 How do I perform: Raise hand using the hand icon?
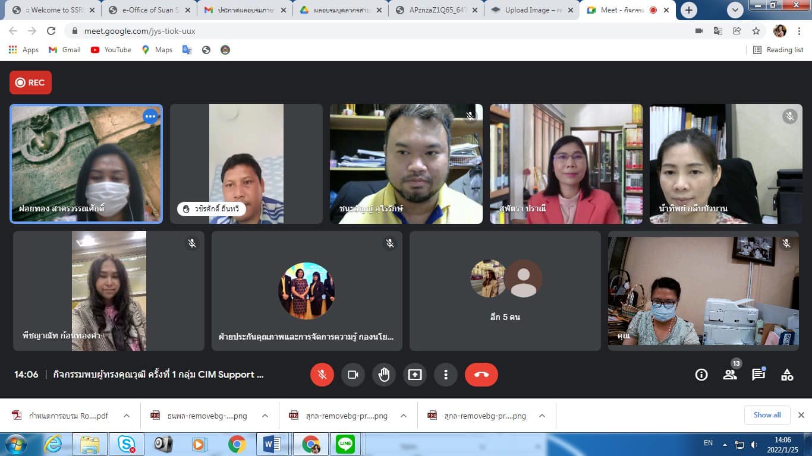[x=384, y=375]
